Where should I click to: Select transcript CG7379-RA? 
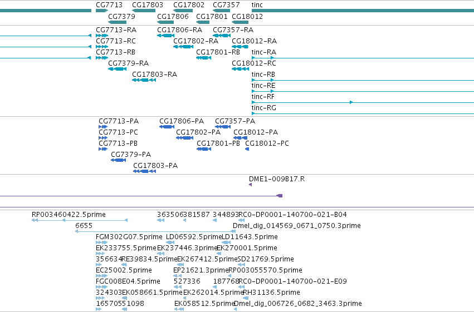[x=118, y=69]
